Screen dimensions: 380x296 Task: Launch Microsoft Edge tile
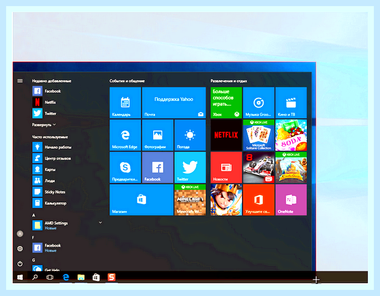click(125, 135)
